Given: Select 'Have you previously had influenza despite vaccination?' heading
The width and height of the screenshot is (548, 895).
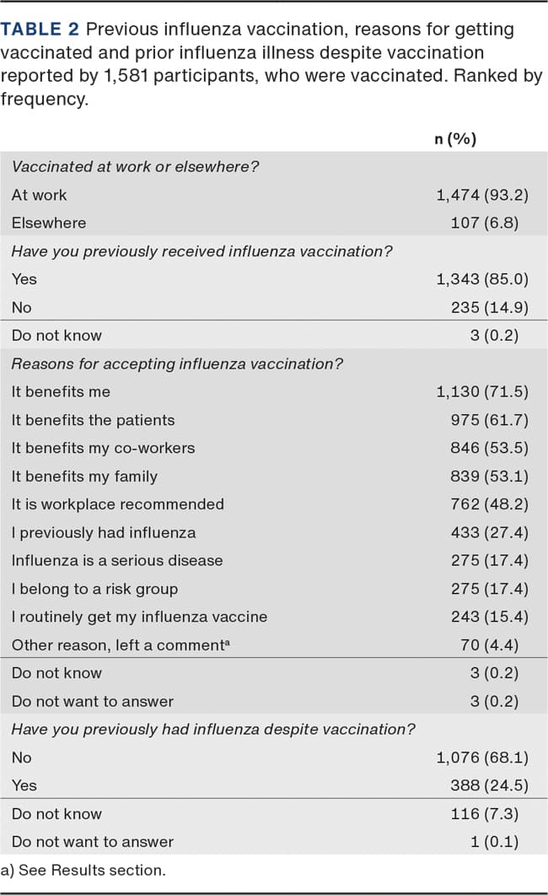Looking at the screenshot, I should 213,729.
